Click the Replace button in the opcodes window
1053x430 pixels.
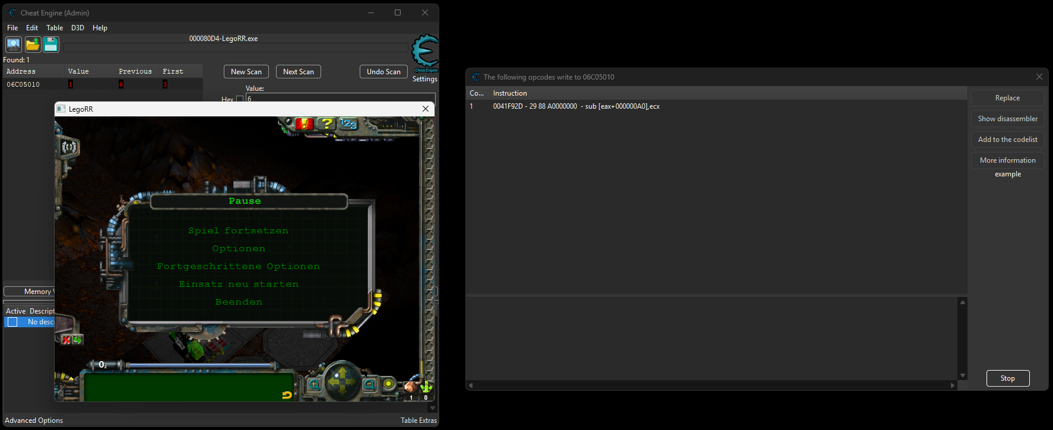1008,98
